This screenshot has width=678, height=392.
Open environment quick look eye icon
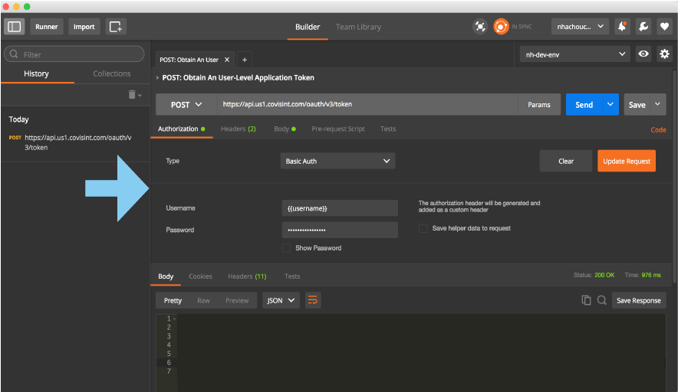click(644, 54)
